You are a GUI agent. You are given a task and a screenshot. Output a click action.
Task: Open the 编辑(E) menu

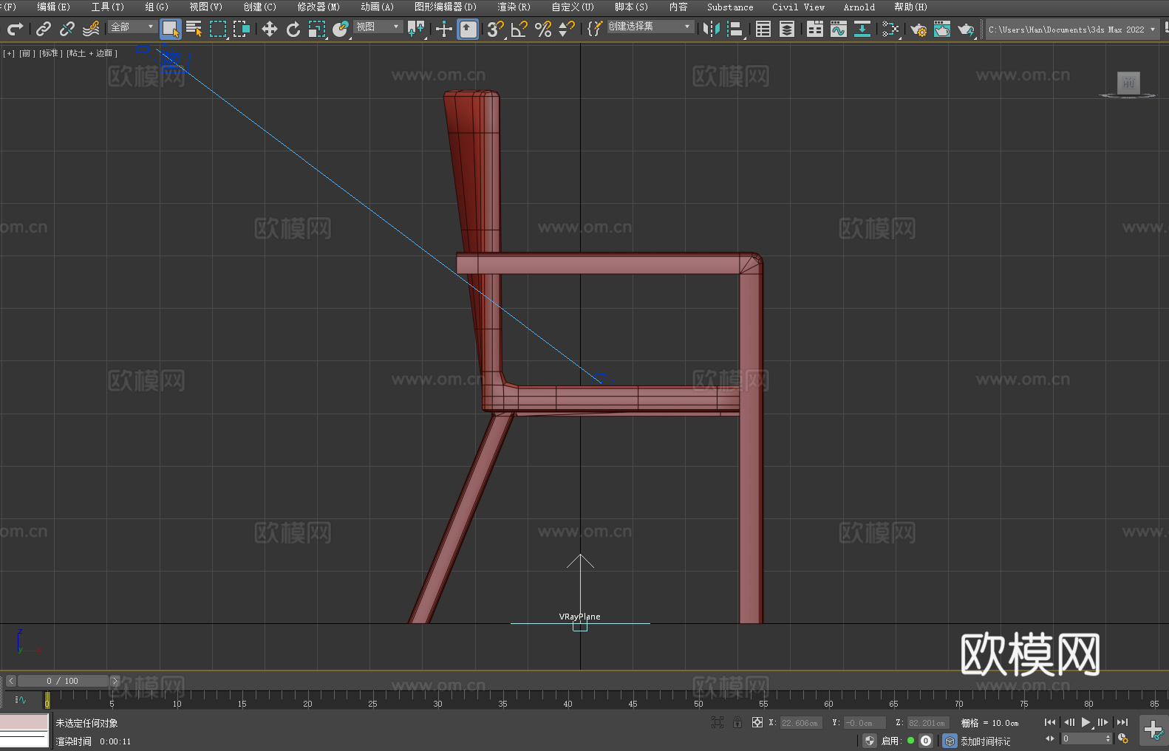pos(53,7)
